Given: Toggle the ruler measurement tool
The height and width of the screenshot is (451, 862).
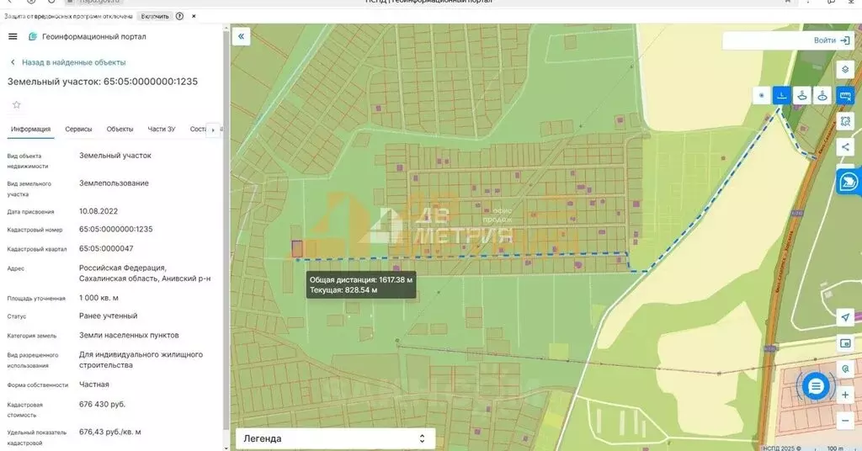Looking at the screenshot, I should 845,96.
